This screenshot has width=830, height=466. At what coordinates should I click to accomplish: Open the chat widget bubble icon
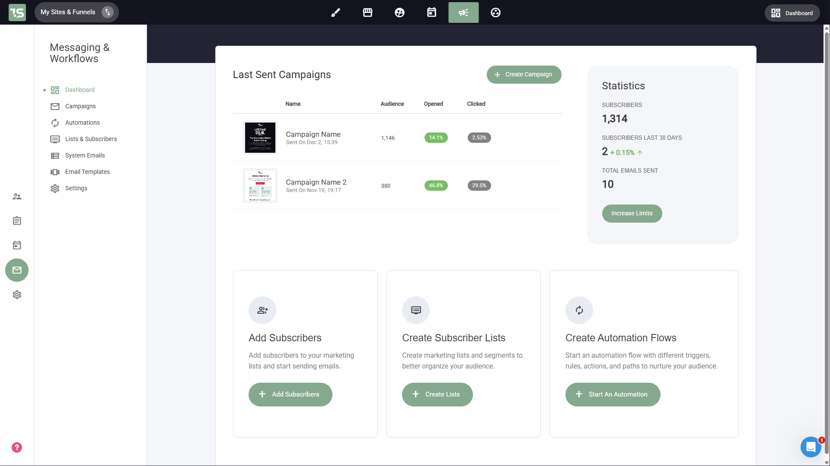coord(811,447)
